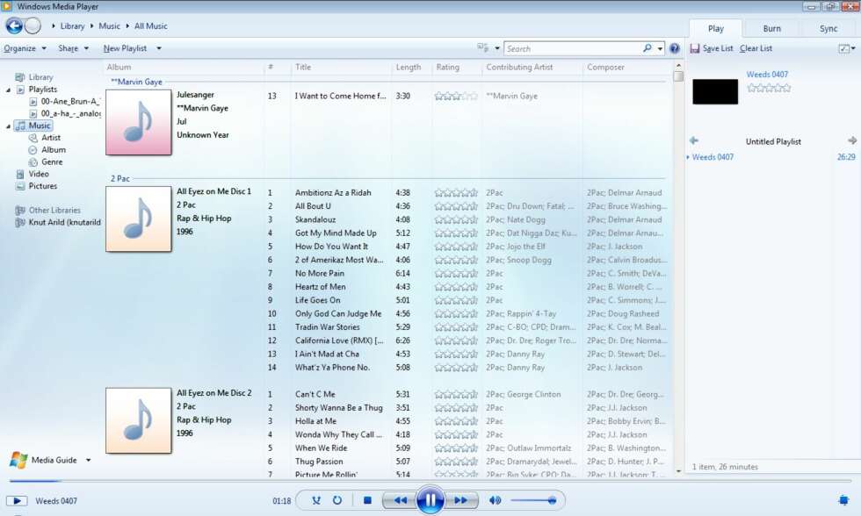Image resolution: width=861 pixels, height=516 pixels.
Task: Switch to the Burn tab
Action: pos(771,28)
